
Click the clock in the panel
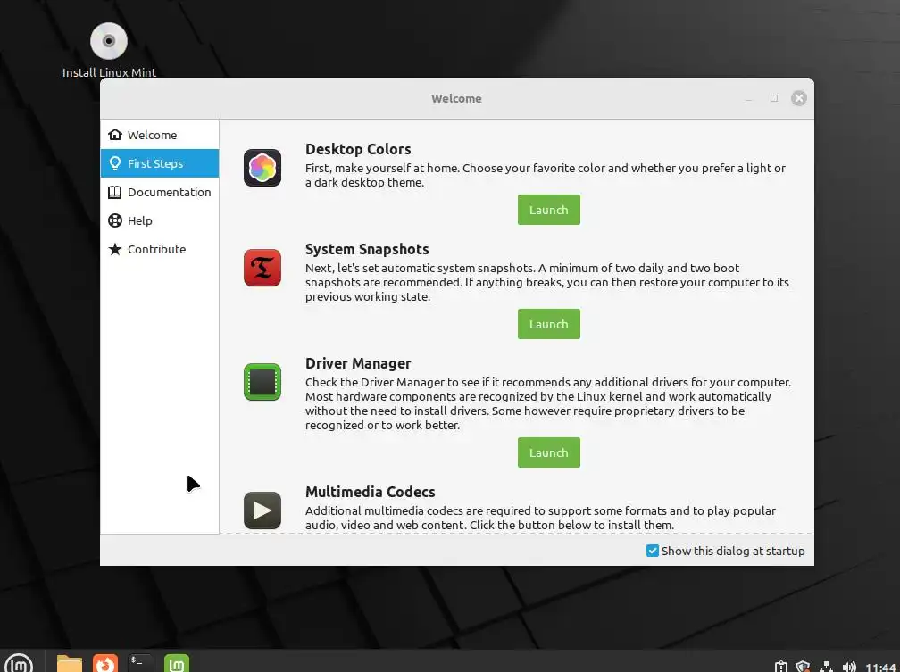881,667
